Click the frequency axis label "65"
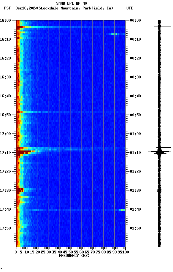 click(x=87, y=252)
